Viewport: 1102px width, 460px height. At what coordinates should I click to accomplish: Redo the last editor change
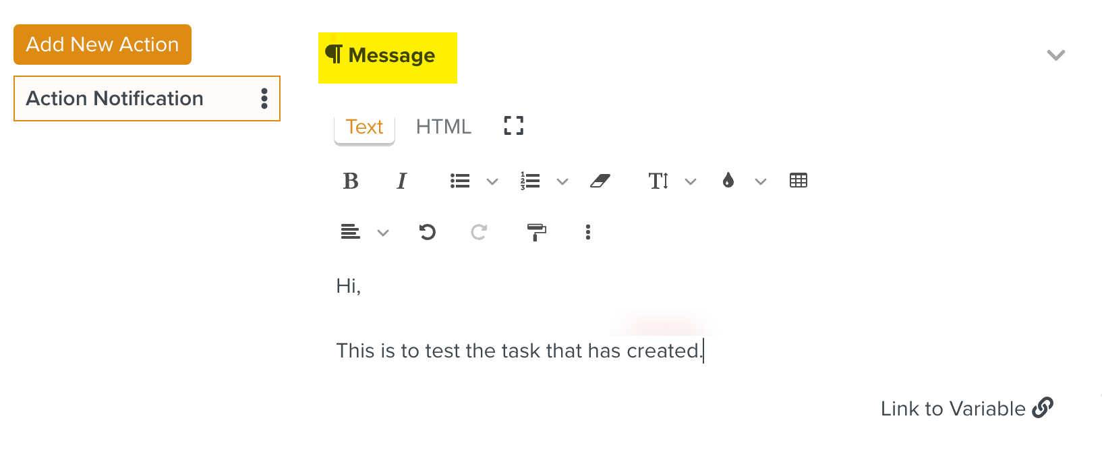pyautogui.click(x=479, y=232)
